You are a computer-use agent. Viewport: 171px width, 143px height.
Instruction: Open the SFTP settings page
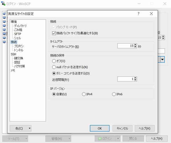[x=18, y=34]
